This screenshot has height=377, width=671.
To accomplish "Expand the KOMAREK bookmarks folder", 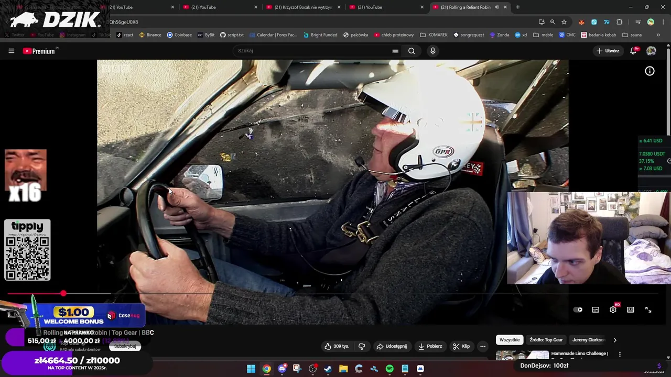I will [x=434, y=35].
